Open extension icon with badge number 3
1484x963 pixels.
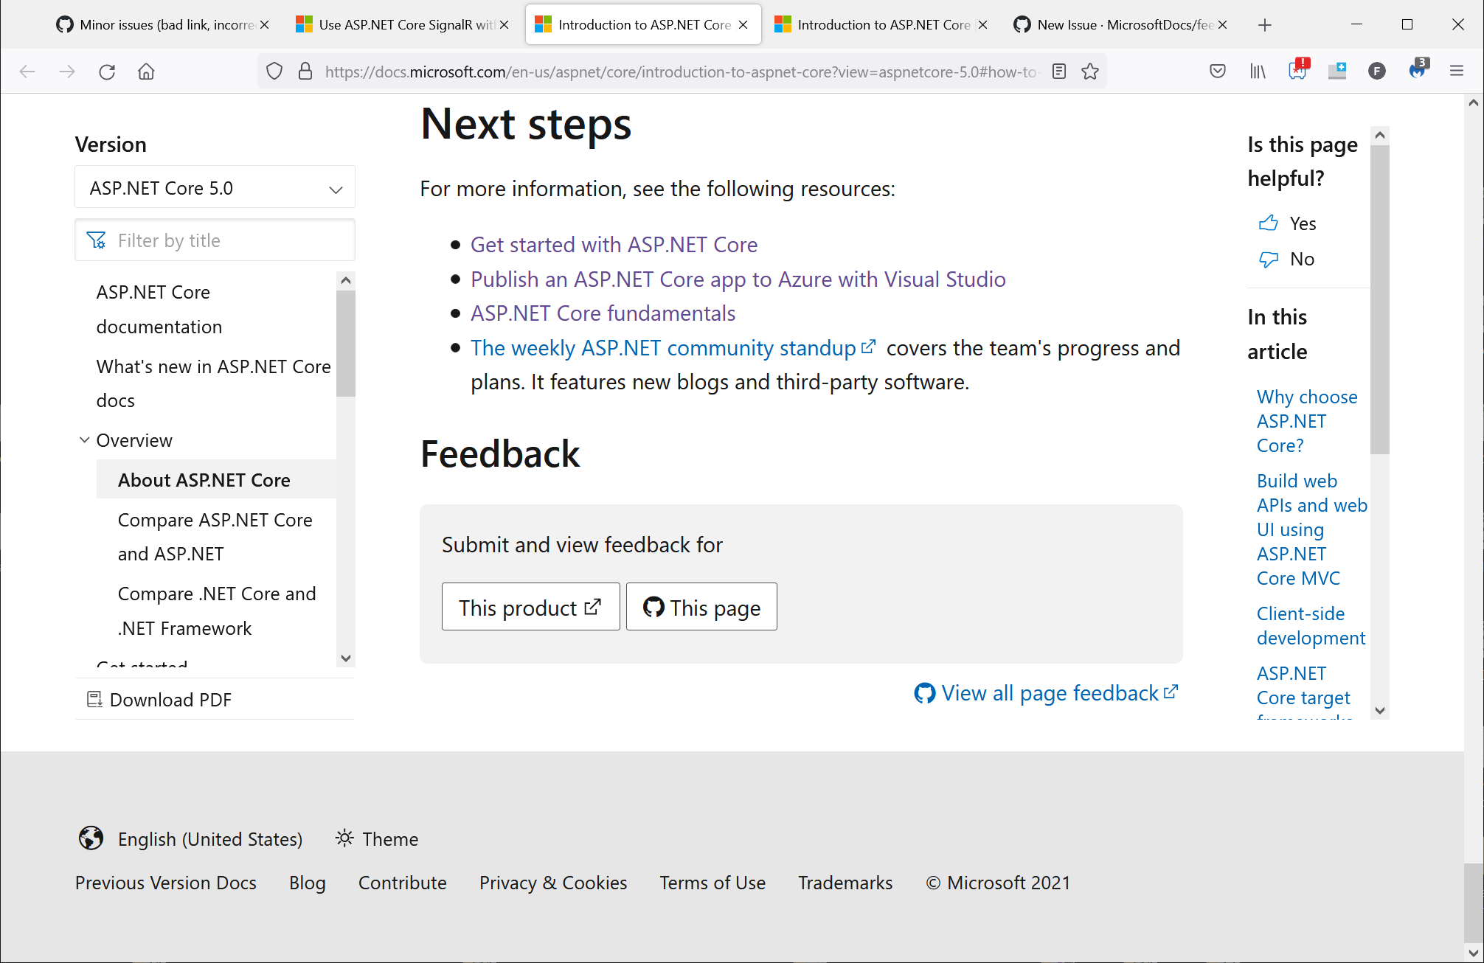(1418, 69)
